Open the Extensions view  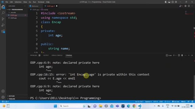tap(3, 31)
